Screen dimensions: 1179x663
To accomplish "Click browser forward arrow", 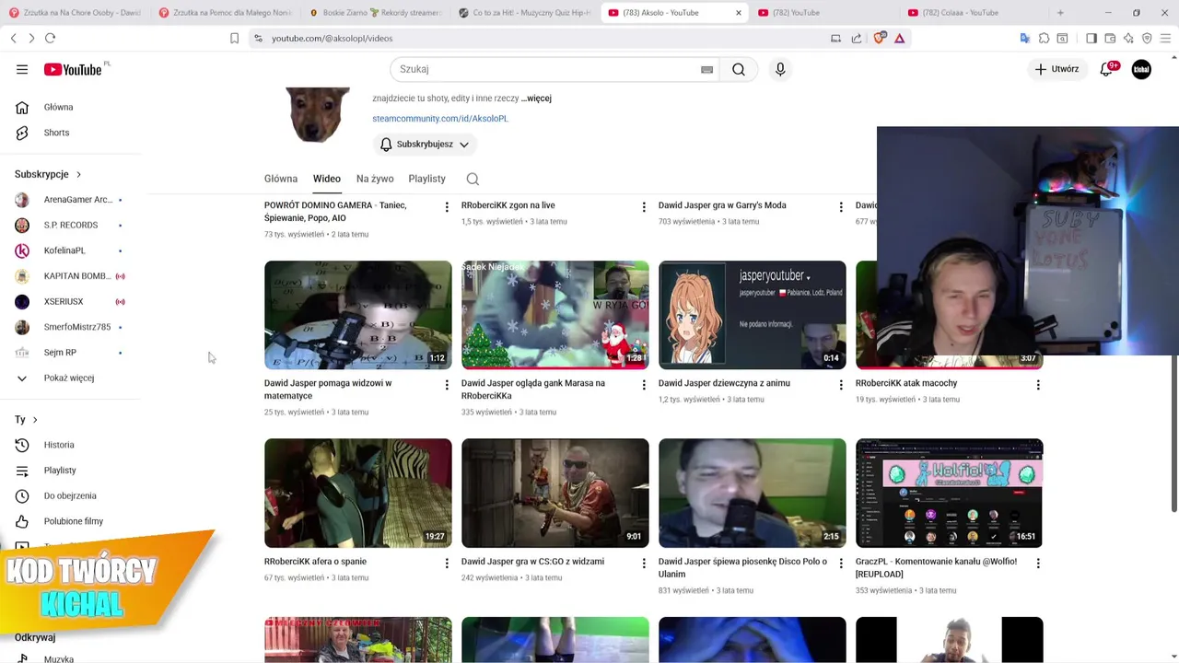I will 31,38.
